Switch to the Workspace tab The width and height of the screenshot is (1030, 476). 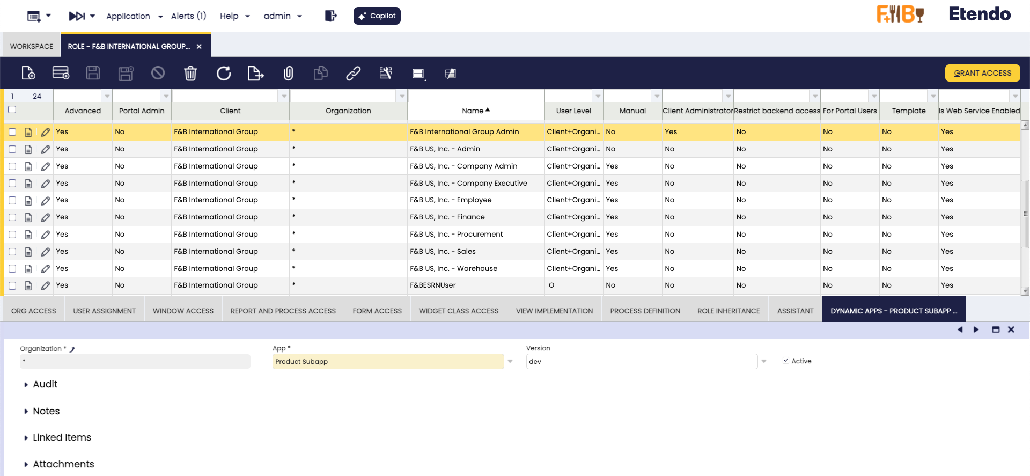coord(32,46)
